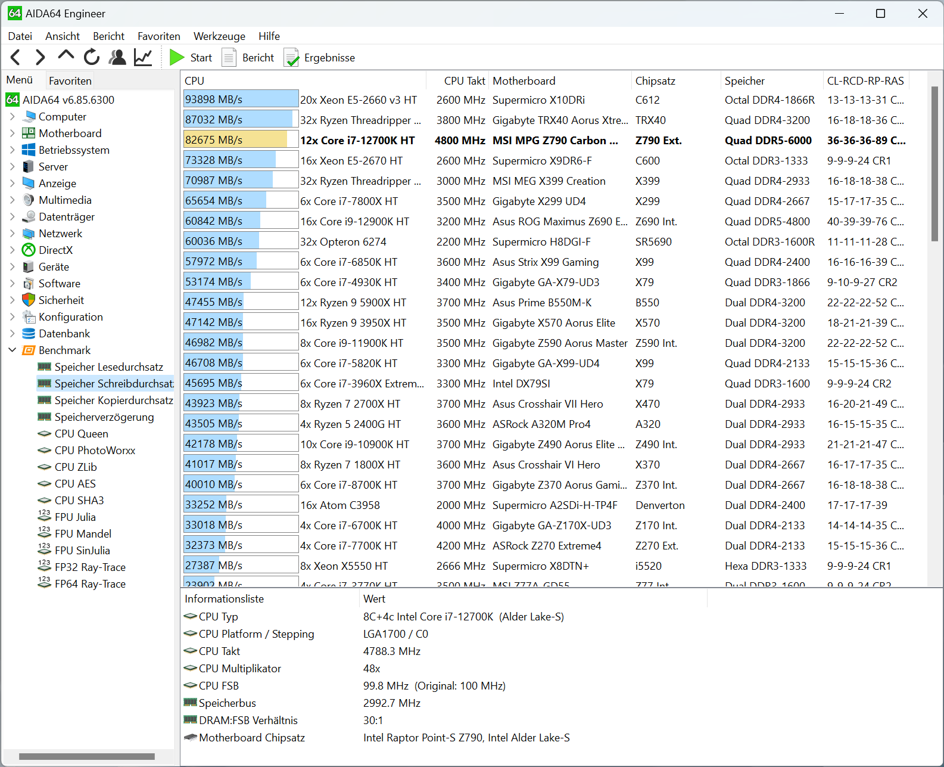Screen dimensions: 944x767
Task: Switch to the Favoriten tab
Action: (x=70, y=80)
